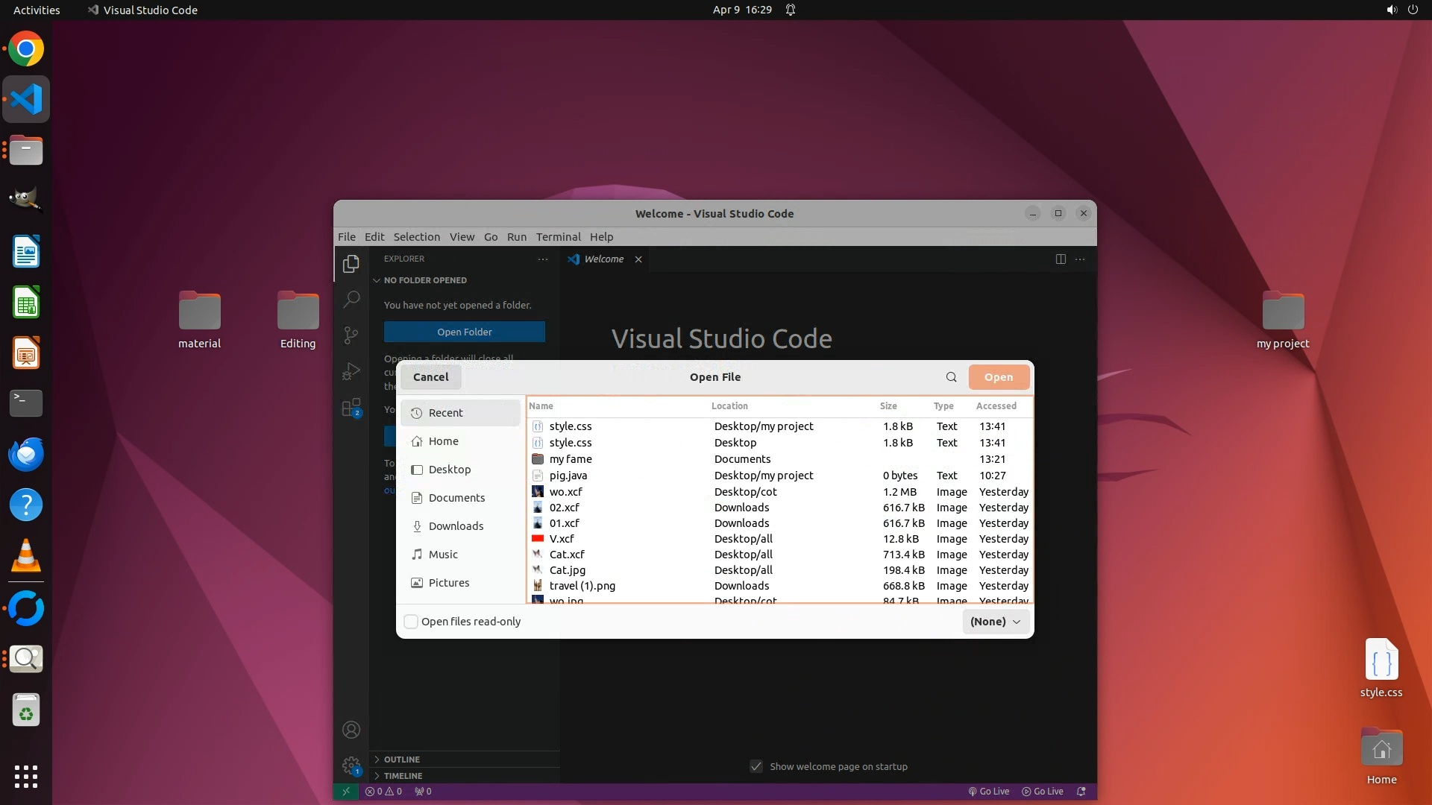Click the Manage gear icon

pyautogui.click(x=351, y=765)
